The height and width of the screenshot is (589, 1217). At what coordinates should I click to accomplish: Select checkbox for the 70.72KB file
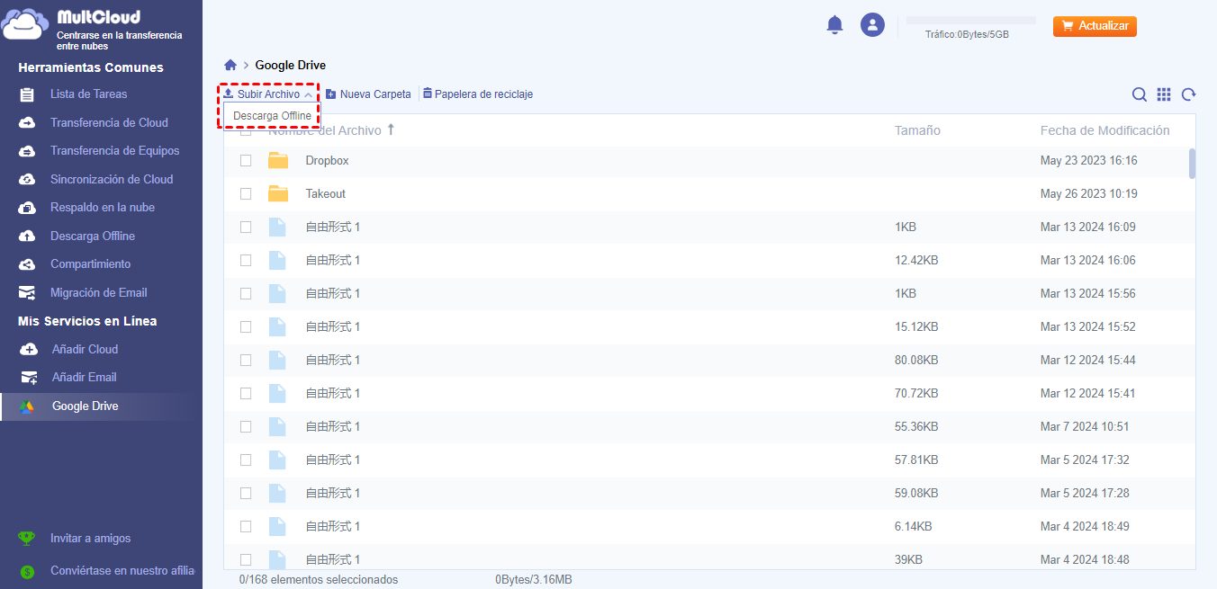tap(246, 393)
